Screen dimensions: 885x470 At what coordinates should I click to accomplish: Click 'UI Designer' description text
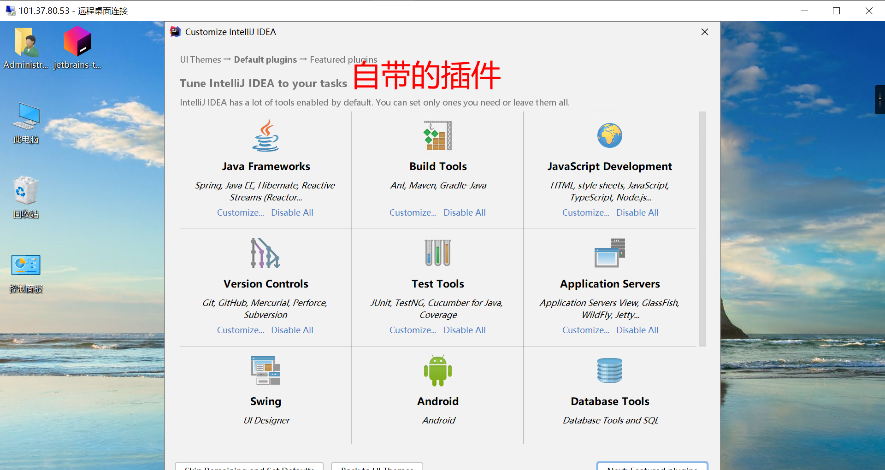click(x=266, y=420)
